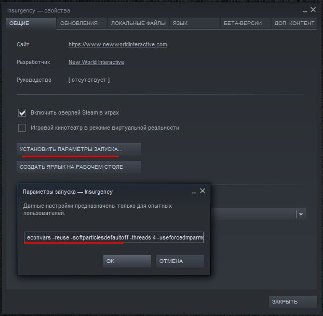323x316 pixels.
Task: Go to the БЕТА-ВЕРСИИ tab
Action: click(245, 23)
